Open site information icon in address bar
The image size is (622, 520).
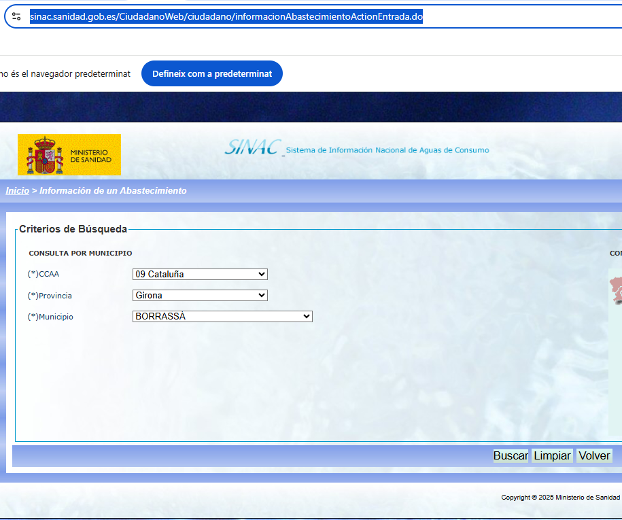point(16,17)
